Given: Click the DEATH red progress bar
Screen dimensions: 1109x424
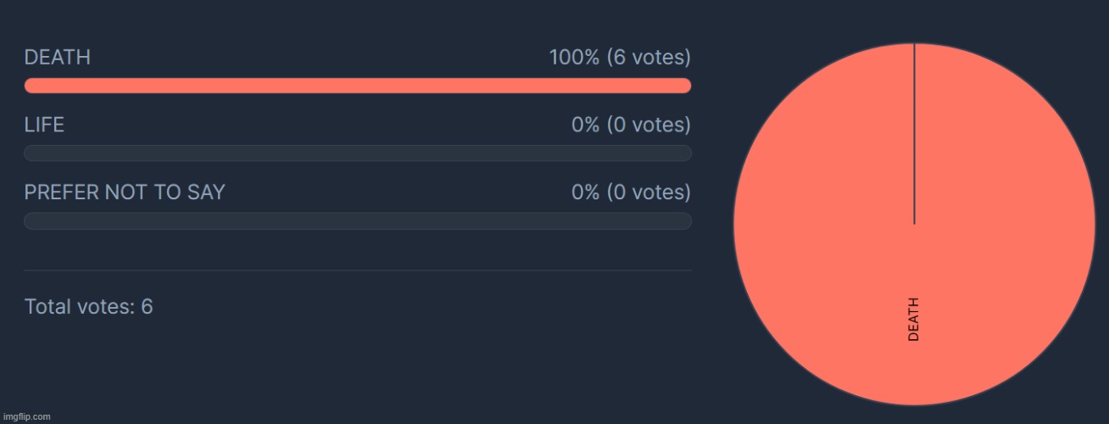Looking at the screenshot, I should [358, 86].
